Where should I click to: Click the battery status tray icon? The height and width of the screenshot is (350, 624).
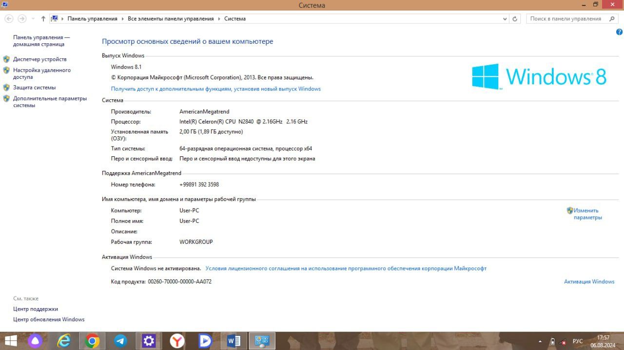coord(552,342)
